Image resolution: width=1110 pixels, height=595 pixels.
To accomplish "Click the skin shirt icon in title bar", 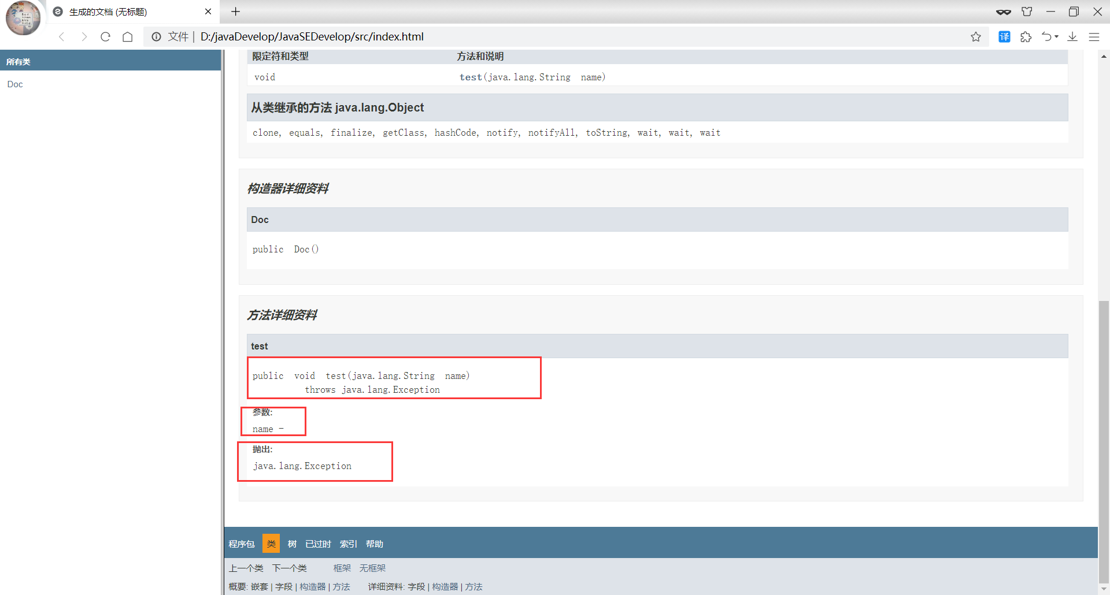I will click(x=1027, y=12).
